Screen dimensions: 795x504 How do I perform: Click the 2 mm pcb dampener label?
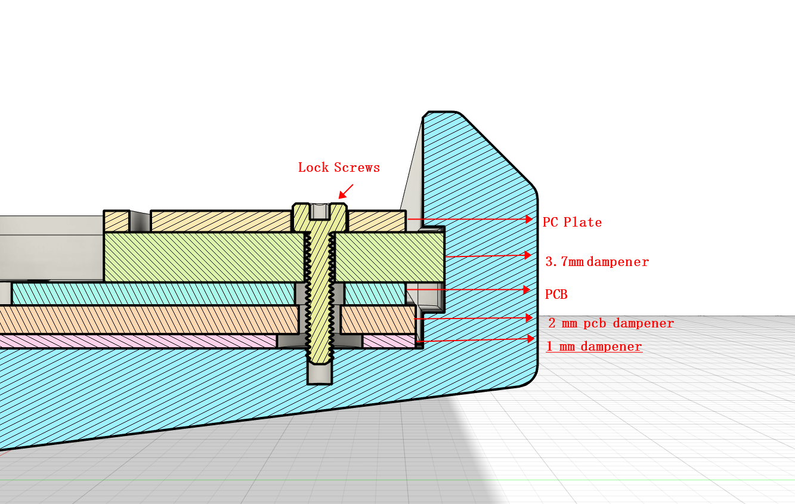(611, 323)
